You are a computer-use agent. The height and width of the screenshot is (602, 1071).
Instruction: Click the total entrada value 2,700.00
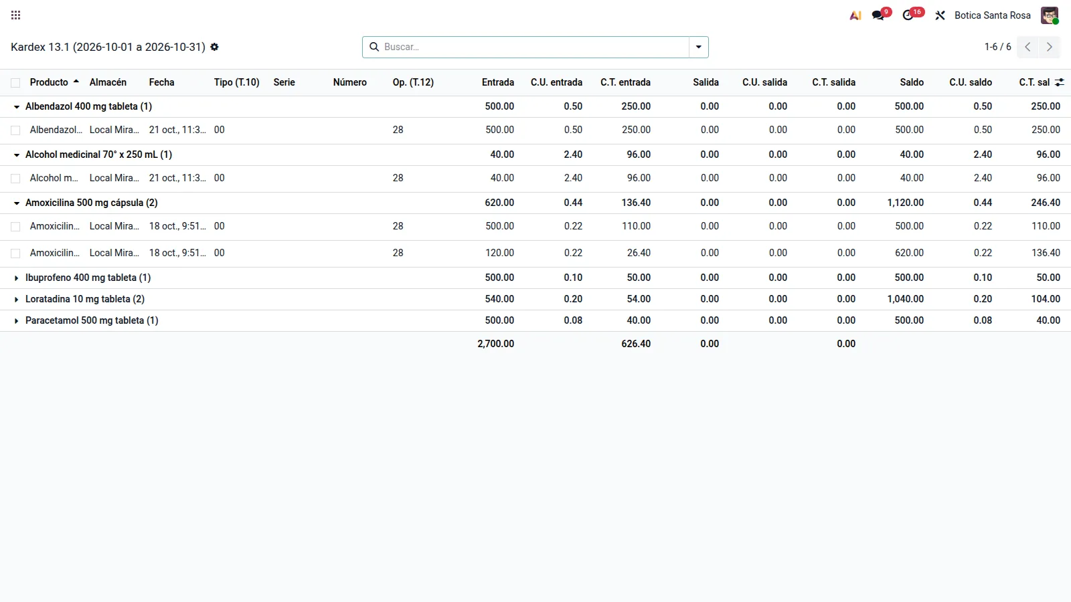pos(496,344)
